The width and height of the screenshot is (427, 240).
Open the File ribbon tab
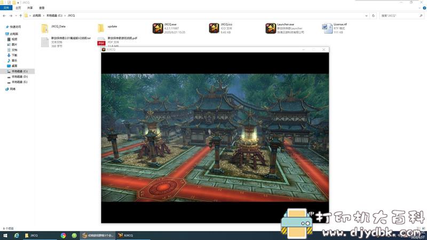pyautogui.click(x=6, y=8)
